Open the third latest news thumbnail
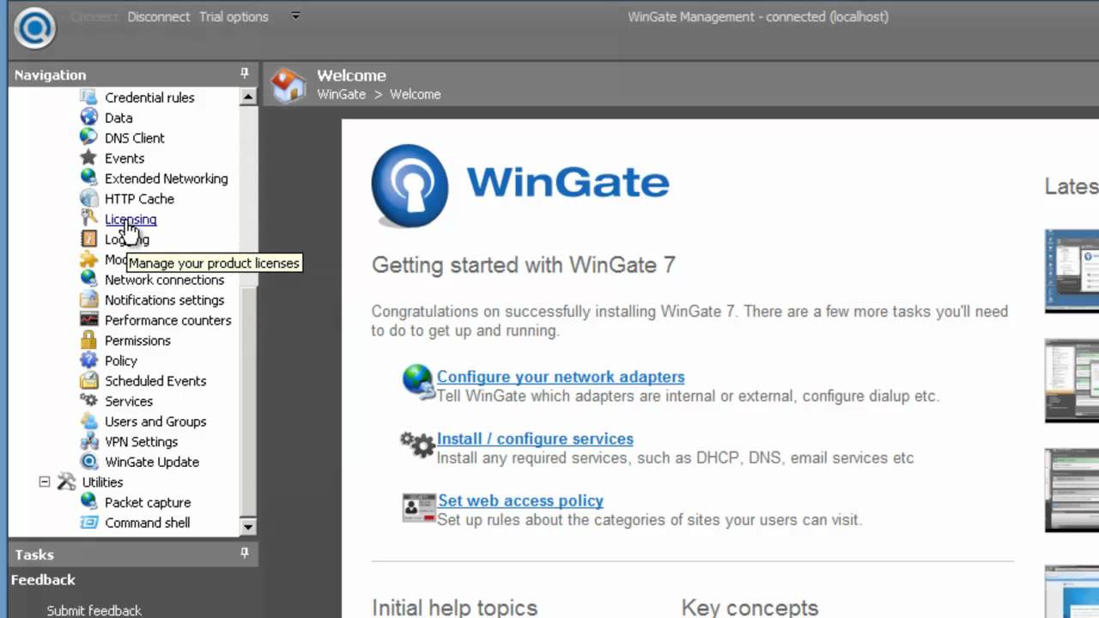1099x618 pixels. [1072, 491]
